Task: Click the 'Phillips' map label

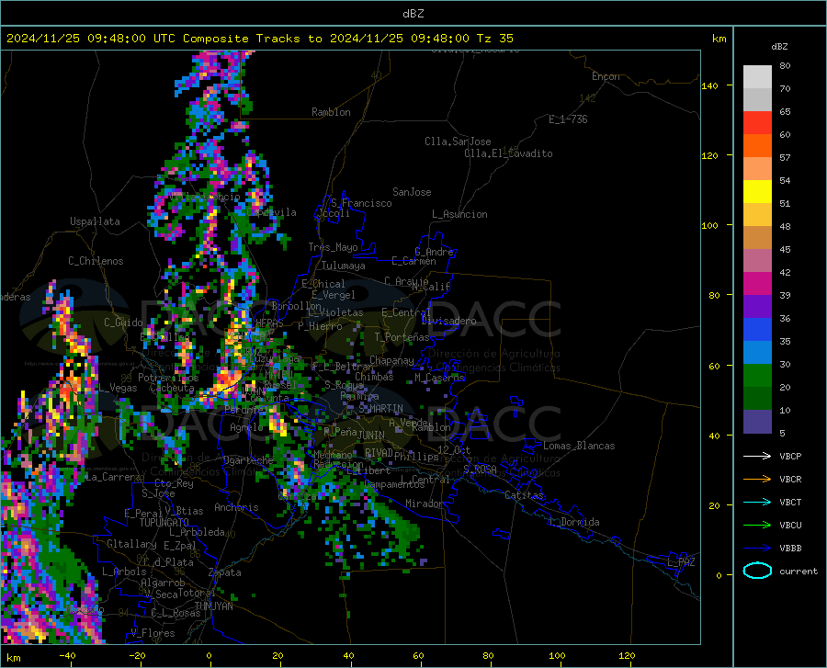Action: click(416, 456)
